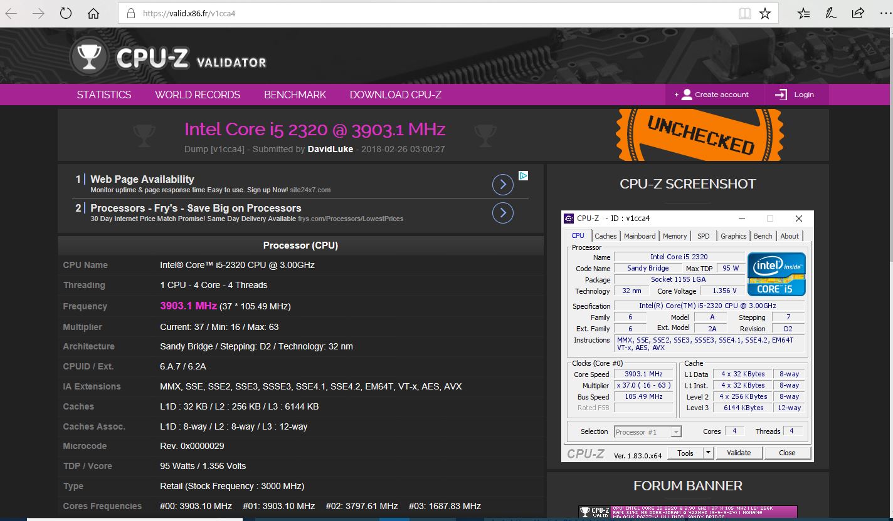Open Web Page Availability ad link
893x521 pixels.
[142, 179]
